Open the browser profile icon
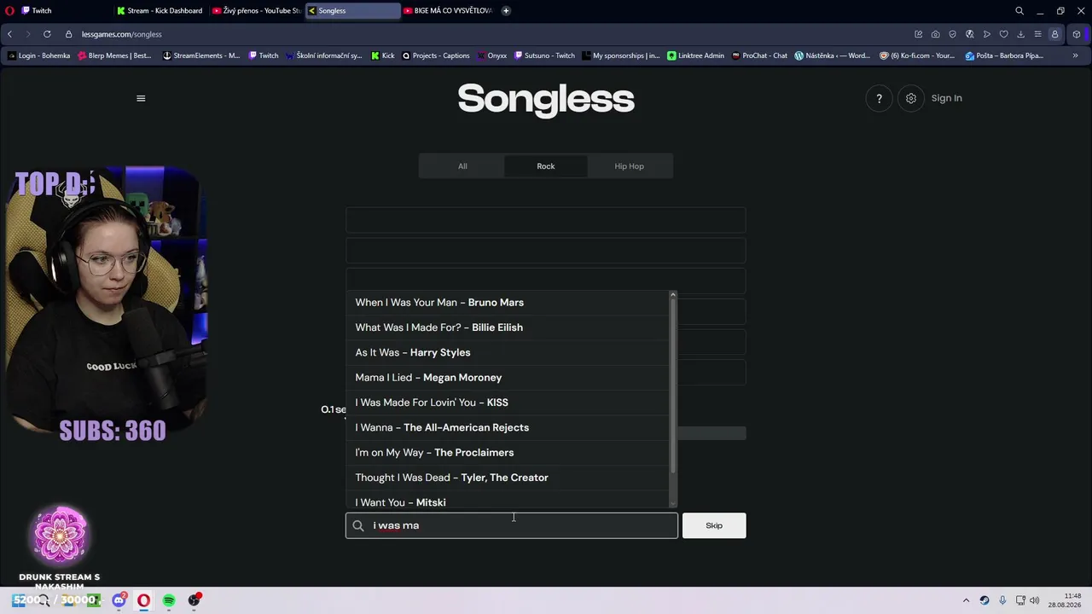This screenshot has width=1092, height=614. point(1055,34)
